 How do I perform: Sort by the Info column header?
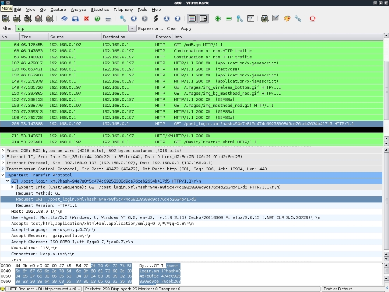point(278,37)
